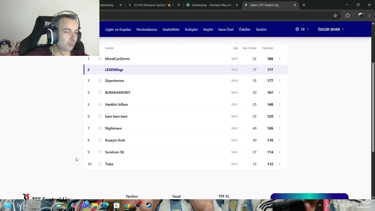Open Steam from the taskbar

[x=149, y=205]
